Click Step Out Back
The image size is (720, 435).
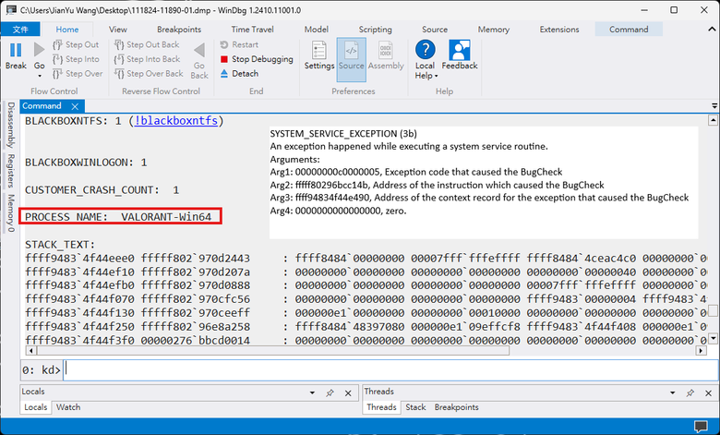pos(147,44)
